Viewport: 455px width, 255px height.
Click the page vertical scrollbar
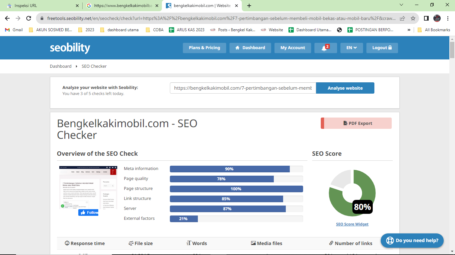coord(452,50)
